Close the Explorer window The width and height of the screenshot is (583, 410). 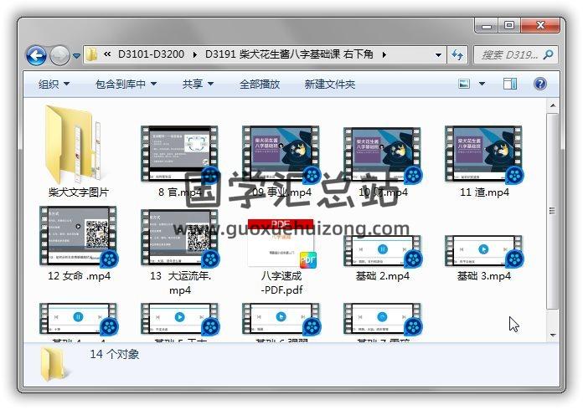(x=540, y=26)
